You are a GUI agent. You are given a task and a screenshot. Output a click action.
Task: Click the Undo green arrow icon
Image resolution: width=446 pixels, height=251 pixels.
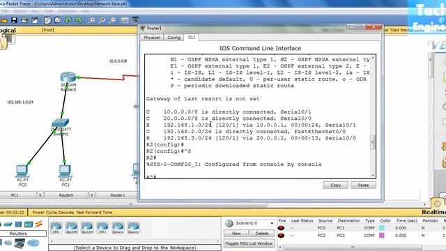click(68, 20)
